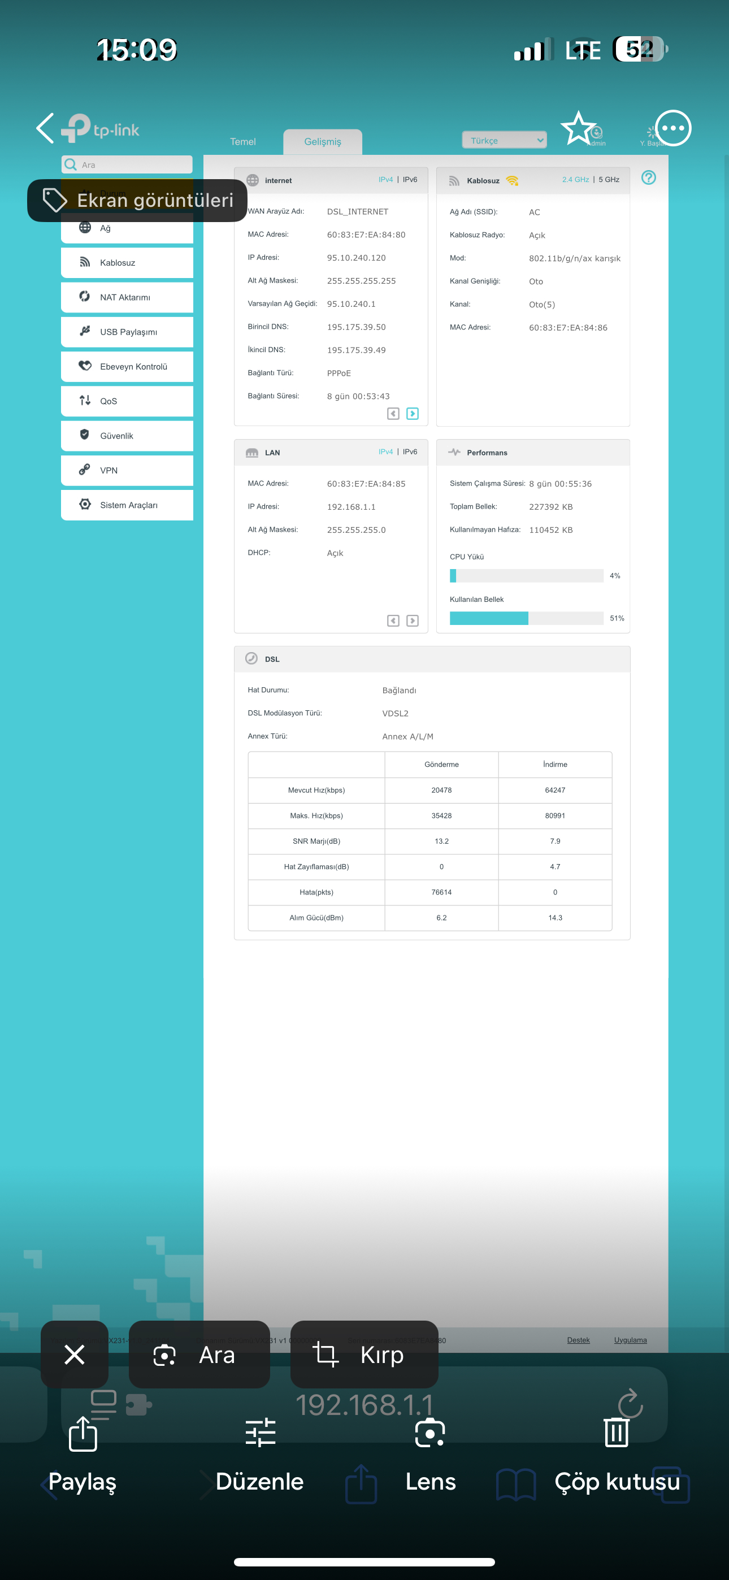Click the help question mark icon
Viewport: 729px width, 1580px height.
click(649, 178)
